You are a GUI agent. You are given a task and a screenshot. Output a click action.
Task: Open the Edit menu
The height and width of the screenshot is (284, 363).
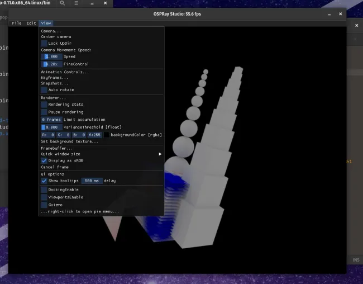click(x=31, y=23)
